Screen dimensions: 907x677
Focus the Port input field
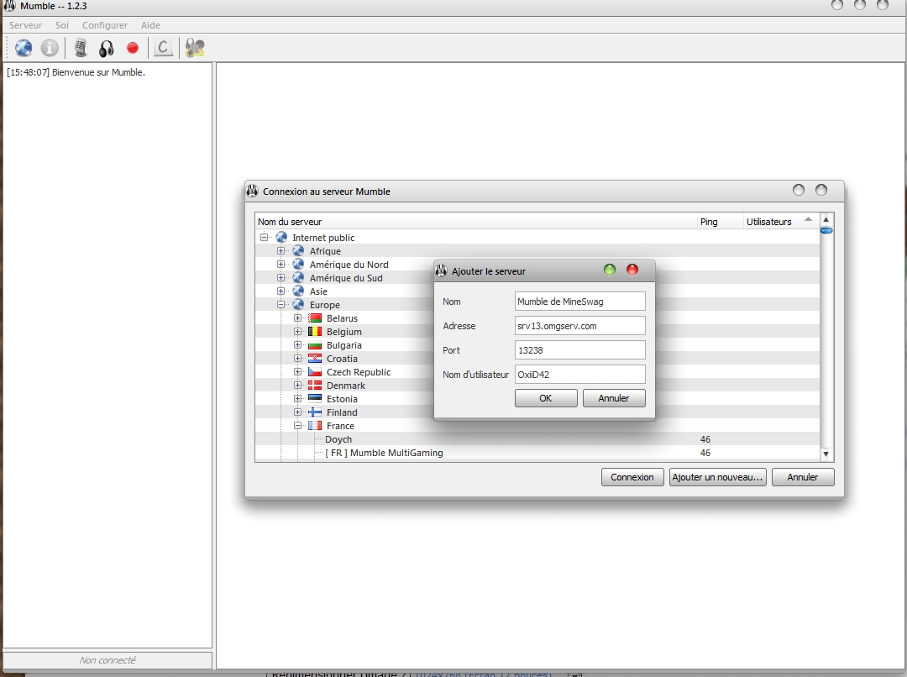(579, 350)
